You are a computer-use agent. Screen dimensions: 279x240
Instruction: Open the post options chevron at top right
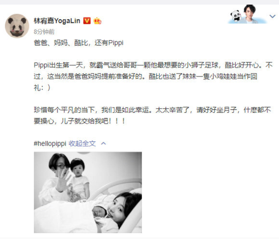(x=272, y=17)
